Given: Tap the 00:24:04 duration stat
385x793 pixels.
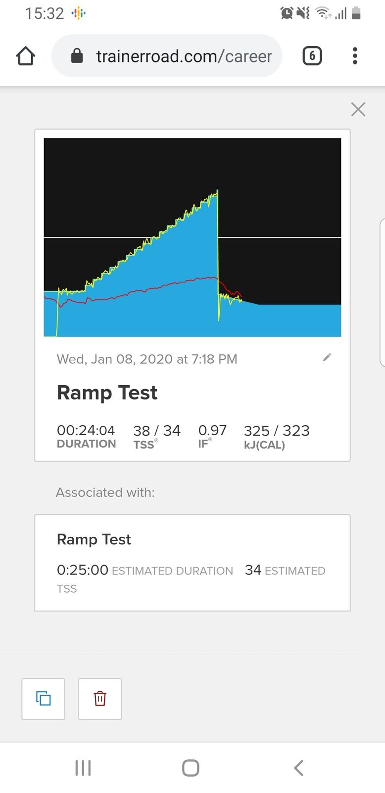Looking at the screenshot, I should (86, 431).
